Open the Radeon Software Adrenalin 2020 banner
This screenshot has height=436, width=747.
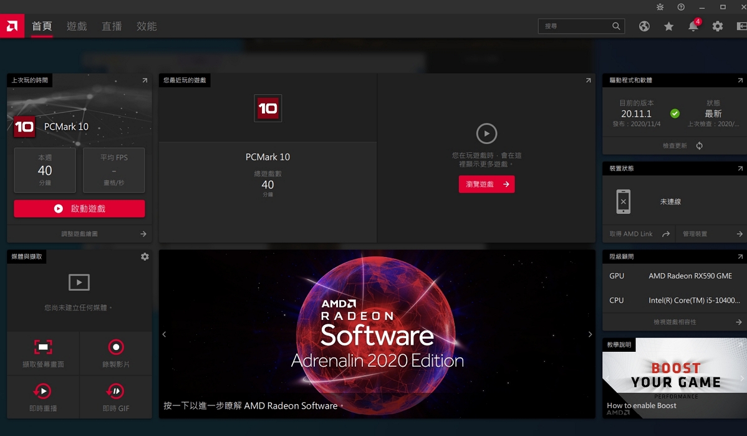click(x=377, y=334)
